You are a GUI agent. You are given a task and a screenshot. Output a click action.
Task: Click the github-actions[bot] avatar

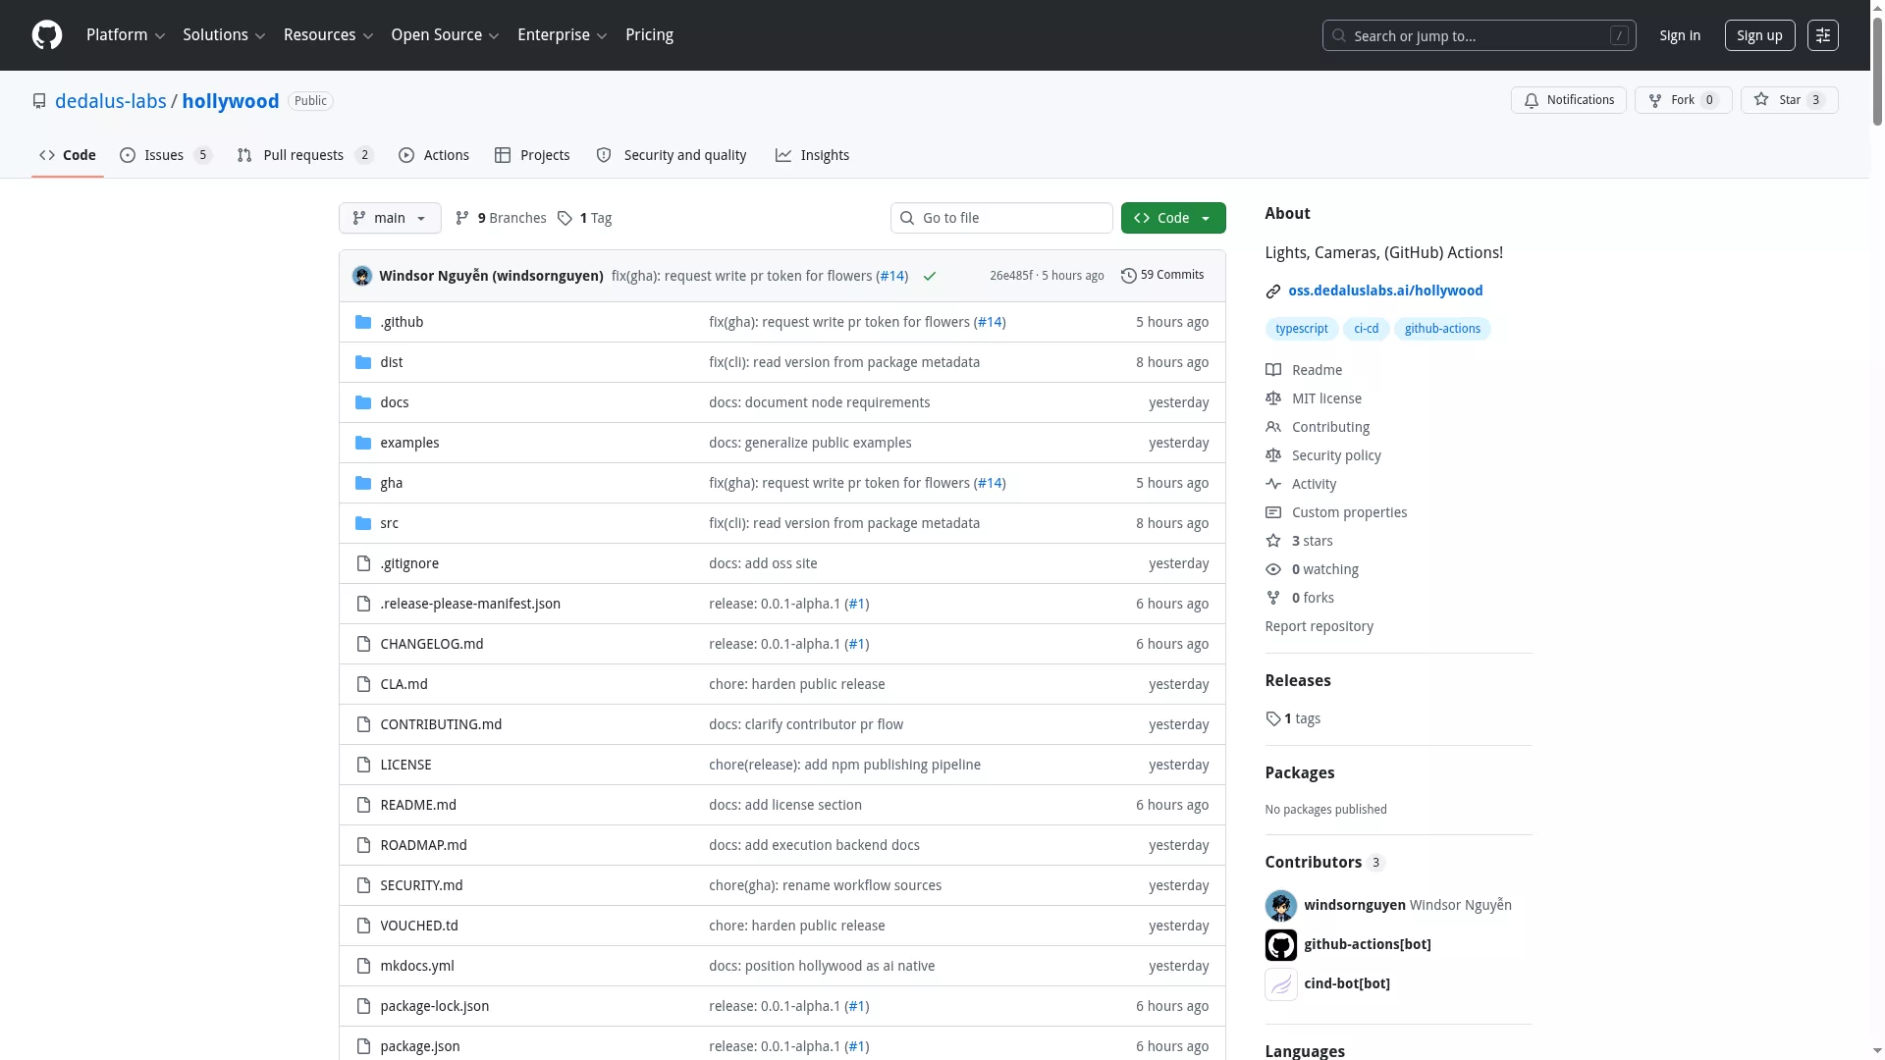coord(1281,944)
